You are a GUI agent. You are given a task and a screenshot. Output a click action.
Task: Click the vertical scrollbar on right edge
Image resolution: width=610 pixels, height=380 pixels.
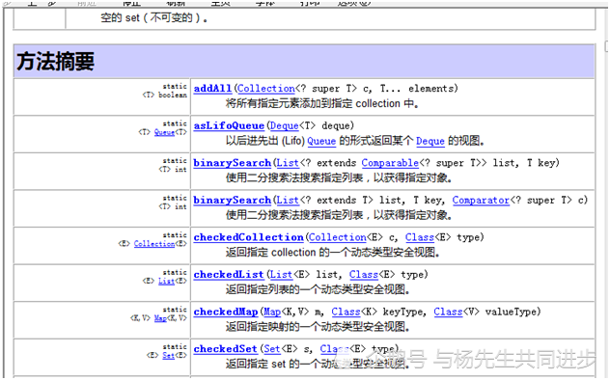pos(607,194)
